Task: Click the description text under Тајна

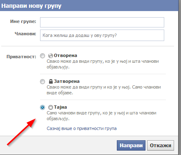Action: (101, 116)
